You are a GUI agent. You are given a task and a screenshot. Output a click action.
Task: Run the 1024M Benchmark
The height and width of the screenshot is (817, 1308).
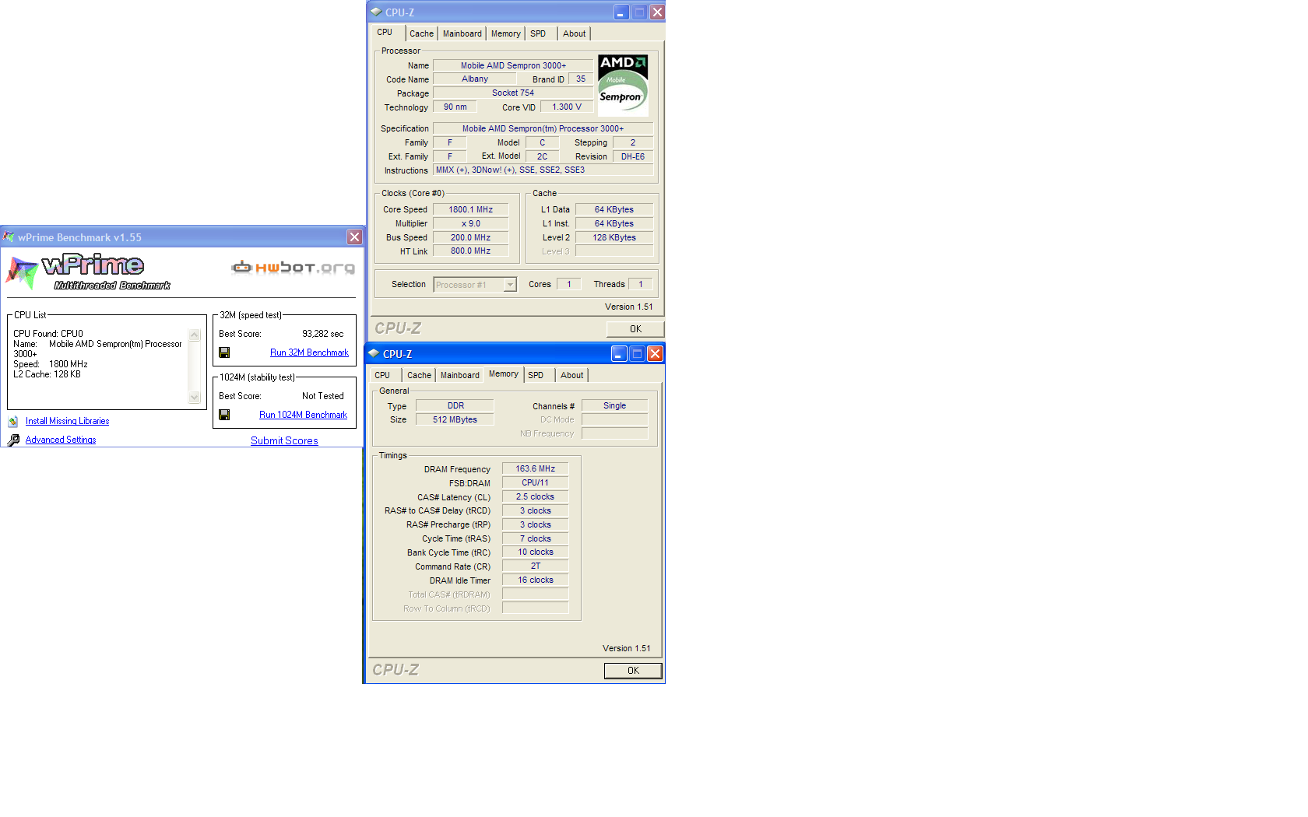click(x=303, y=415)
